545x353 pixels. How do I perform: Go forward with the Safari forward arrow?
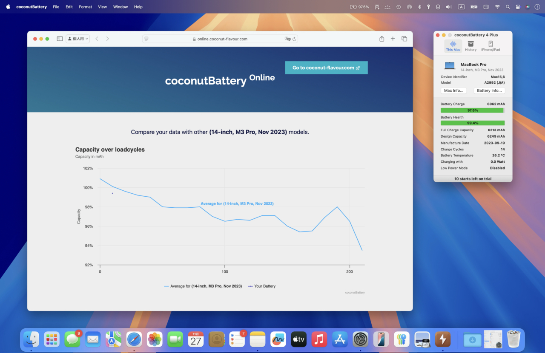[107, 39]
